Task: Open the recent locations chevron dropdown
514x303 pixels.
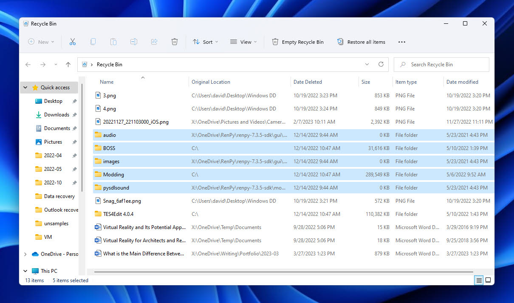Action: pos(56,65)
